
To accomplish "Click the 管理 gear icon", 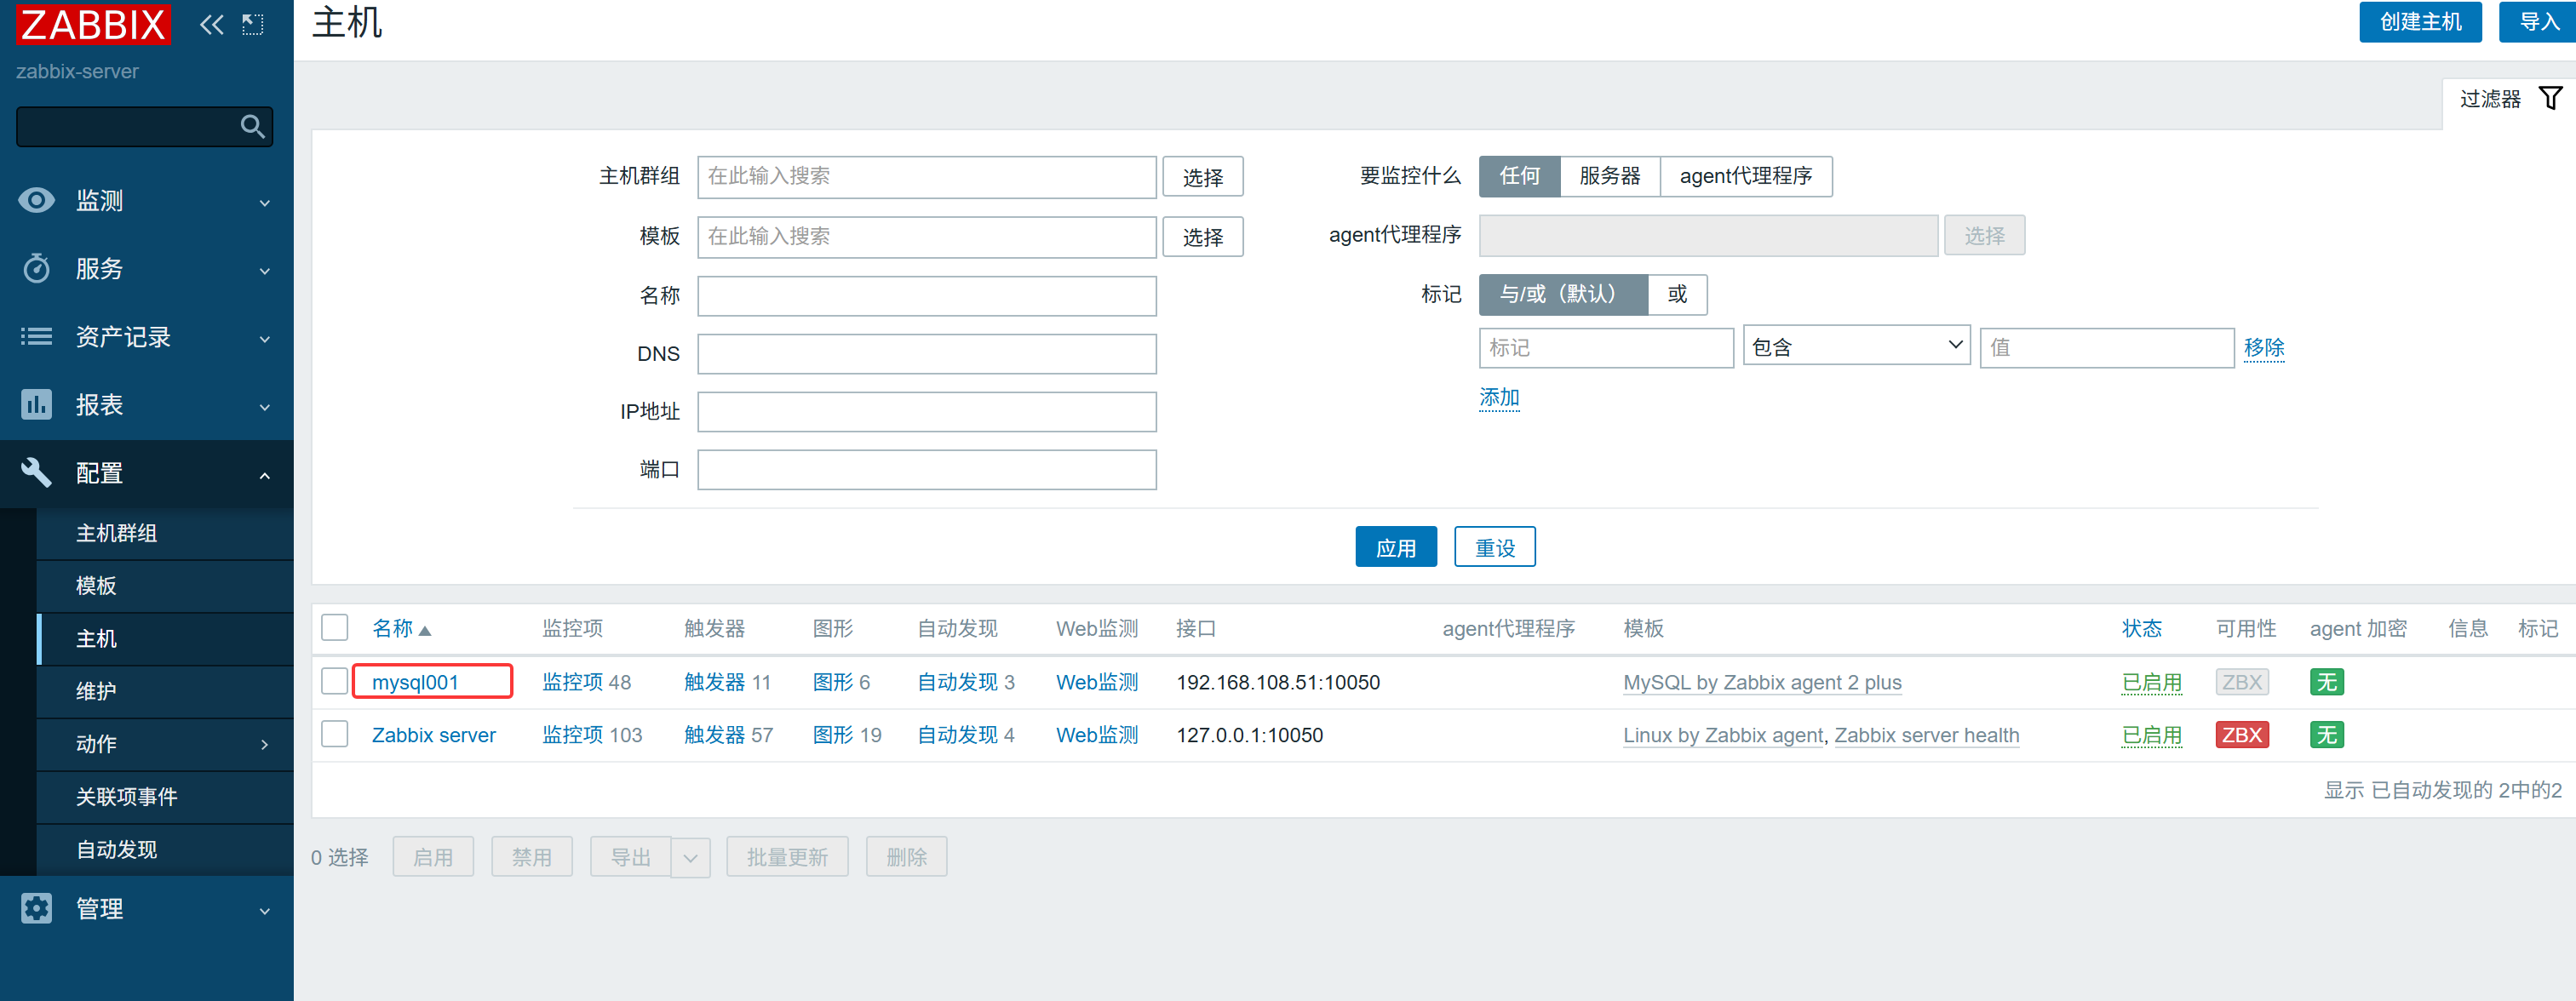I will [36, 909].
